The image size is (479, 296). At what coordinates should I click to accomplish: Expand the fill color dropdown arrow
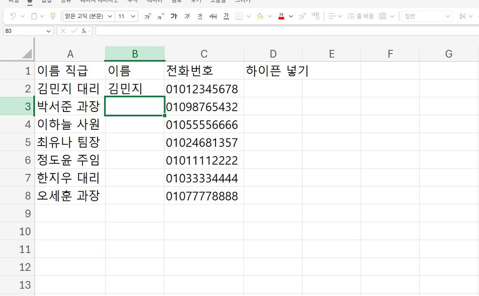(x=270, y=16)
